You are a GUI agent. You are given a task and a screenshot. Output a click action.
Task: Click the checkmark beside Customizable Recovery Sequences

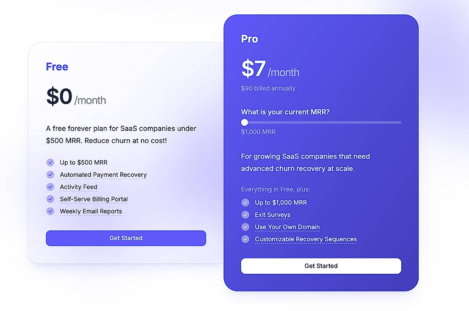tap(245, 239)
